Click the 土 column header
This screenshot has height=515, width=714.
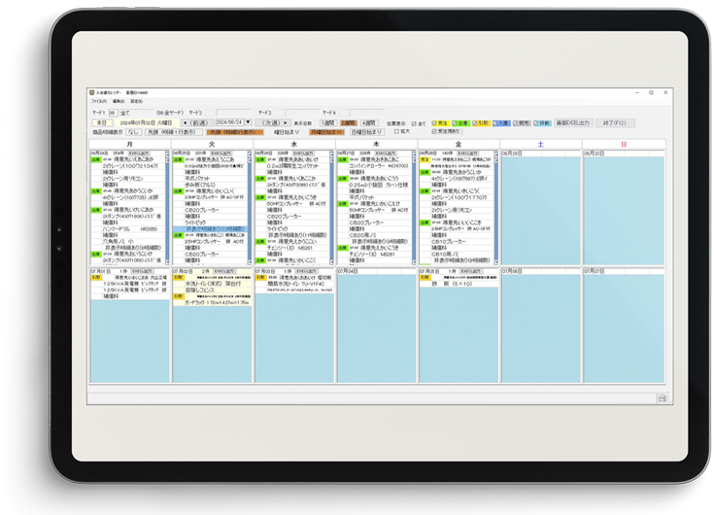[x=541, y=144]
